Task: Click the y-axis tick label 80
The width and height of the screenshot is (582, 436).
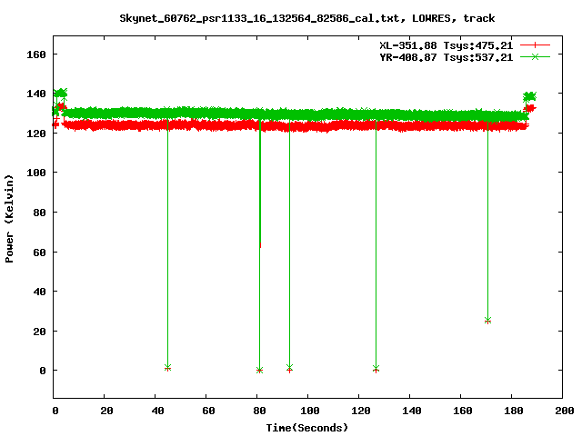Action: tap(39, 213)
